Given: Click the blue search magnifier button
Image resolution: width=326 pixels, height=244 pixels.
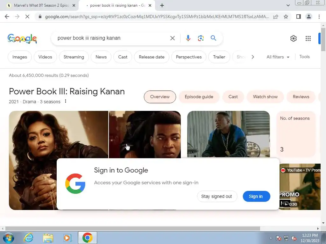Looking at the screenshot, I should (x=213, y=38).
